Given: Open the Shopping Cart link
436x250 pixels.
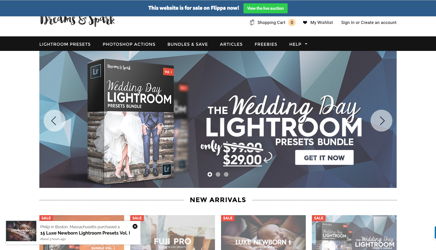Looking at the screenshot, I should (x=271, y=22).
